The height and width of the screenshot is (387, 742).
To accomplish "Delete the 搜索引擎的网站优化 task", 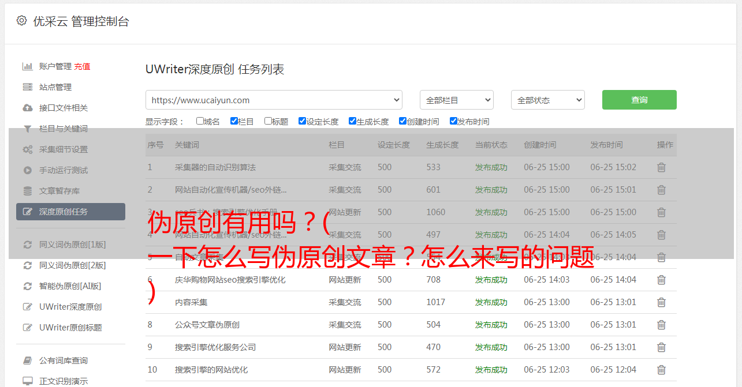I will tap(662, 370).
